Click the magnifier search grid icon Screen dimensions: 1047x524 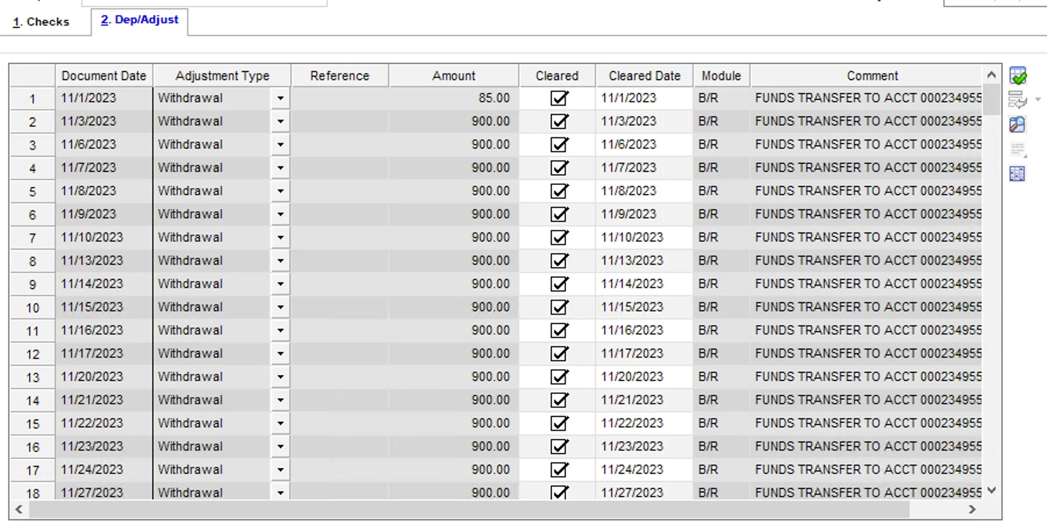pyautogui.click(x=1017, y=124)
